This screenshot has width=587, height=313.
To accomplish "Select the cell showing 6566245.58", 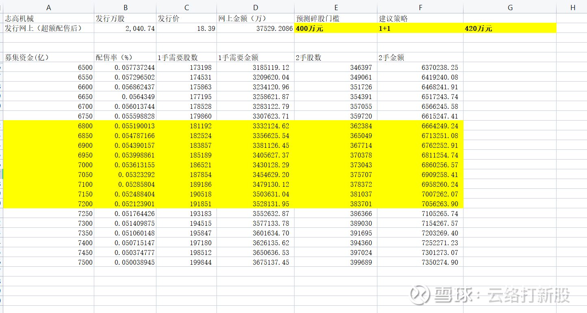I will (x=420, y=106).
